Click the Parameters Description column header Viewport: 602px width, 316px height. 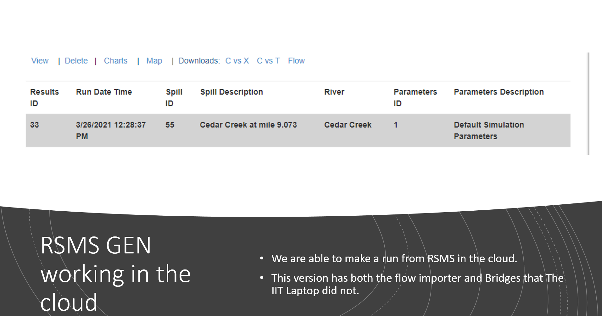tap(499, 92)
